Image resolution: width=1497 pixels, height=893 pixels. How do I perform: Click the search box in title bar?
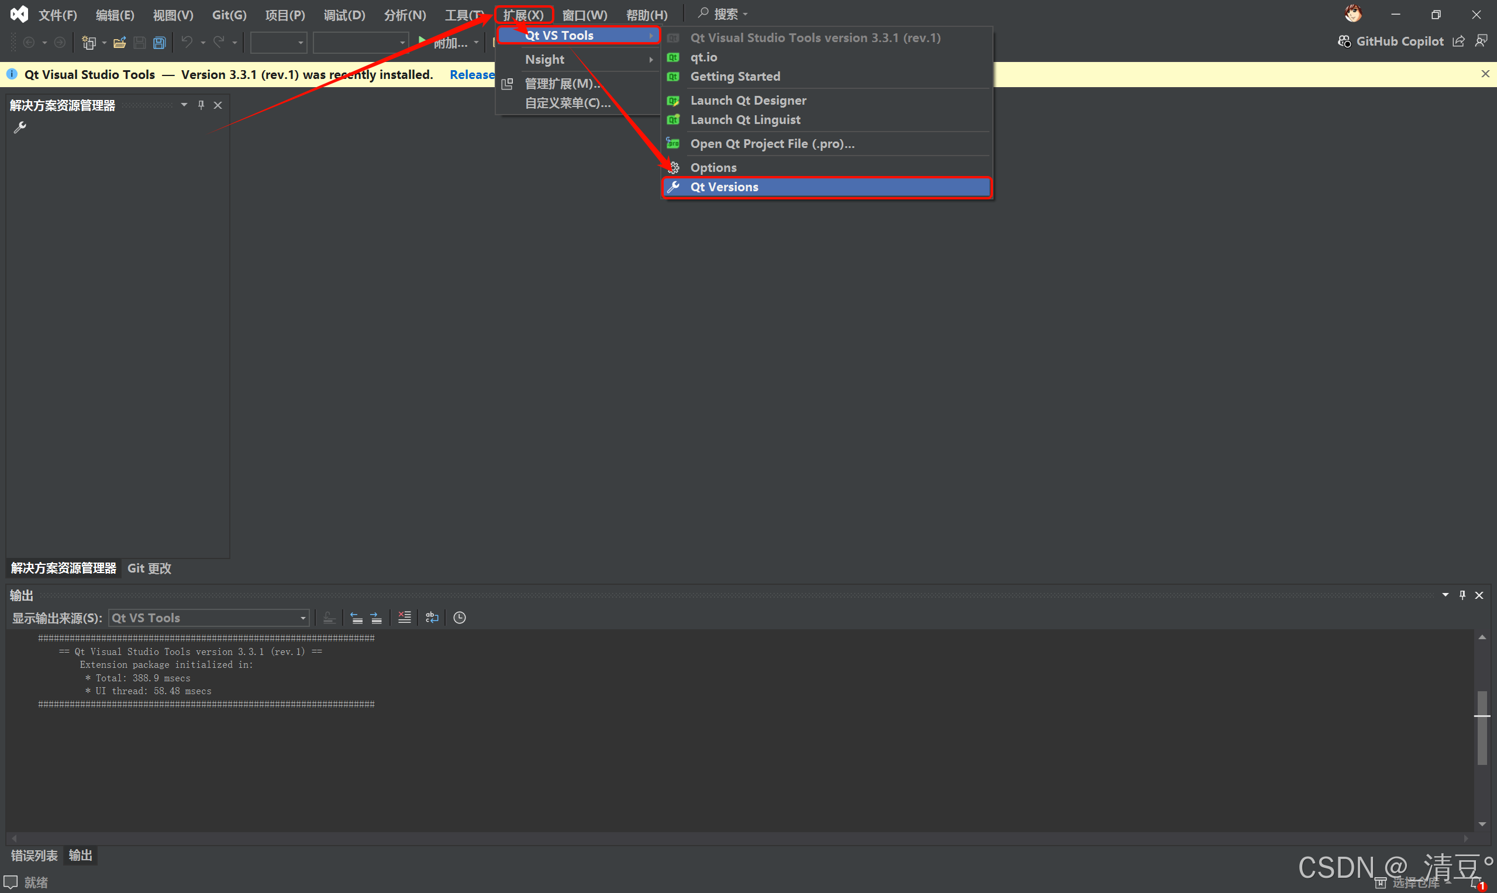[725, 14]
